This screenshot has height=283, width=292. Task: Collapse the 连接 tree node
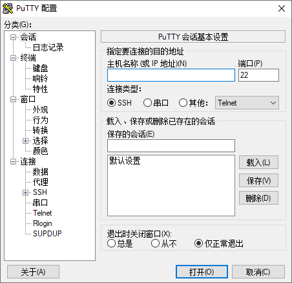click(14, 162)
